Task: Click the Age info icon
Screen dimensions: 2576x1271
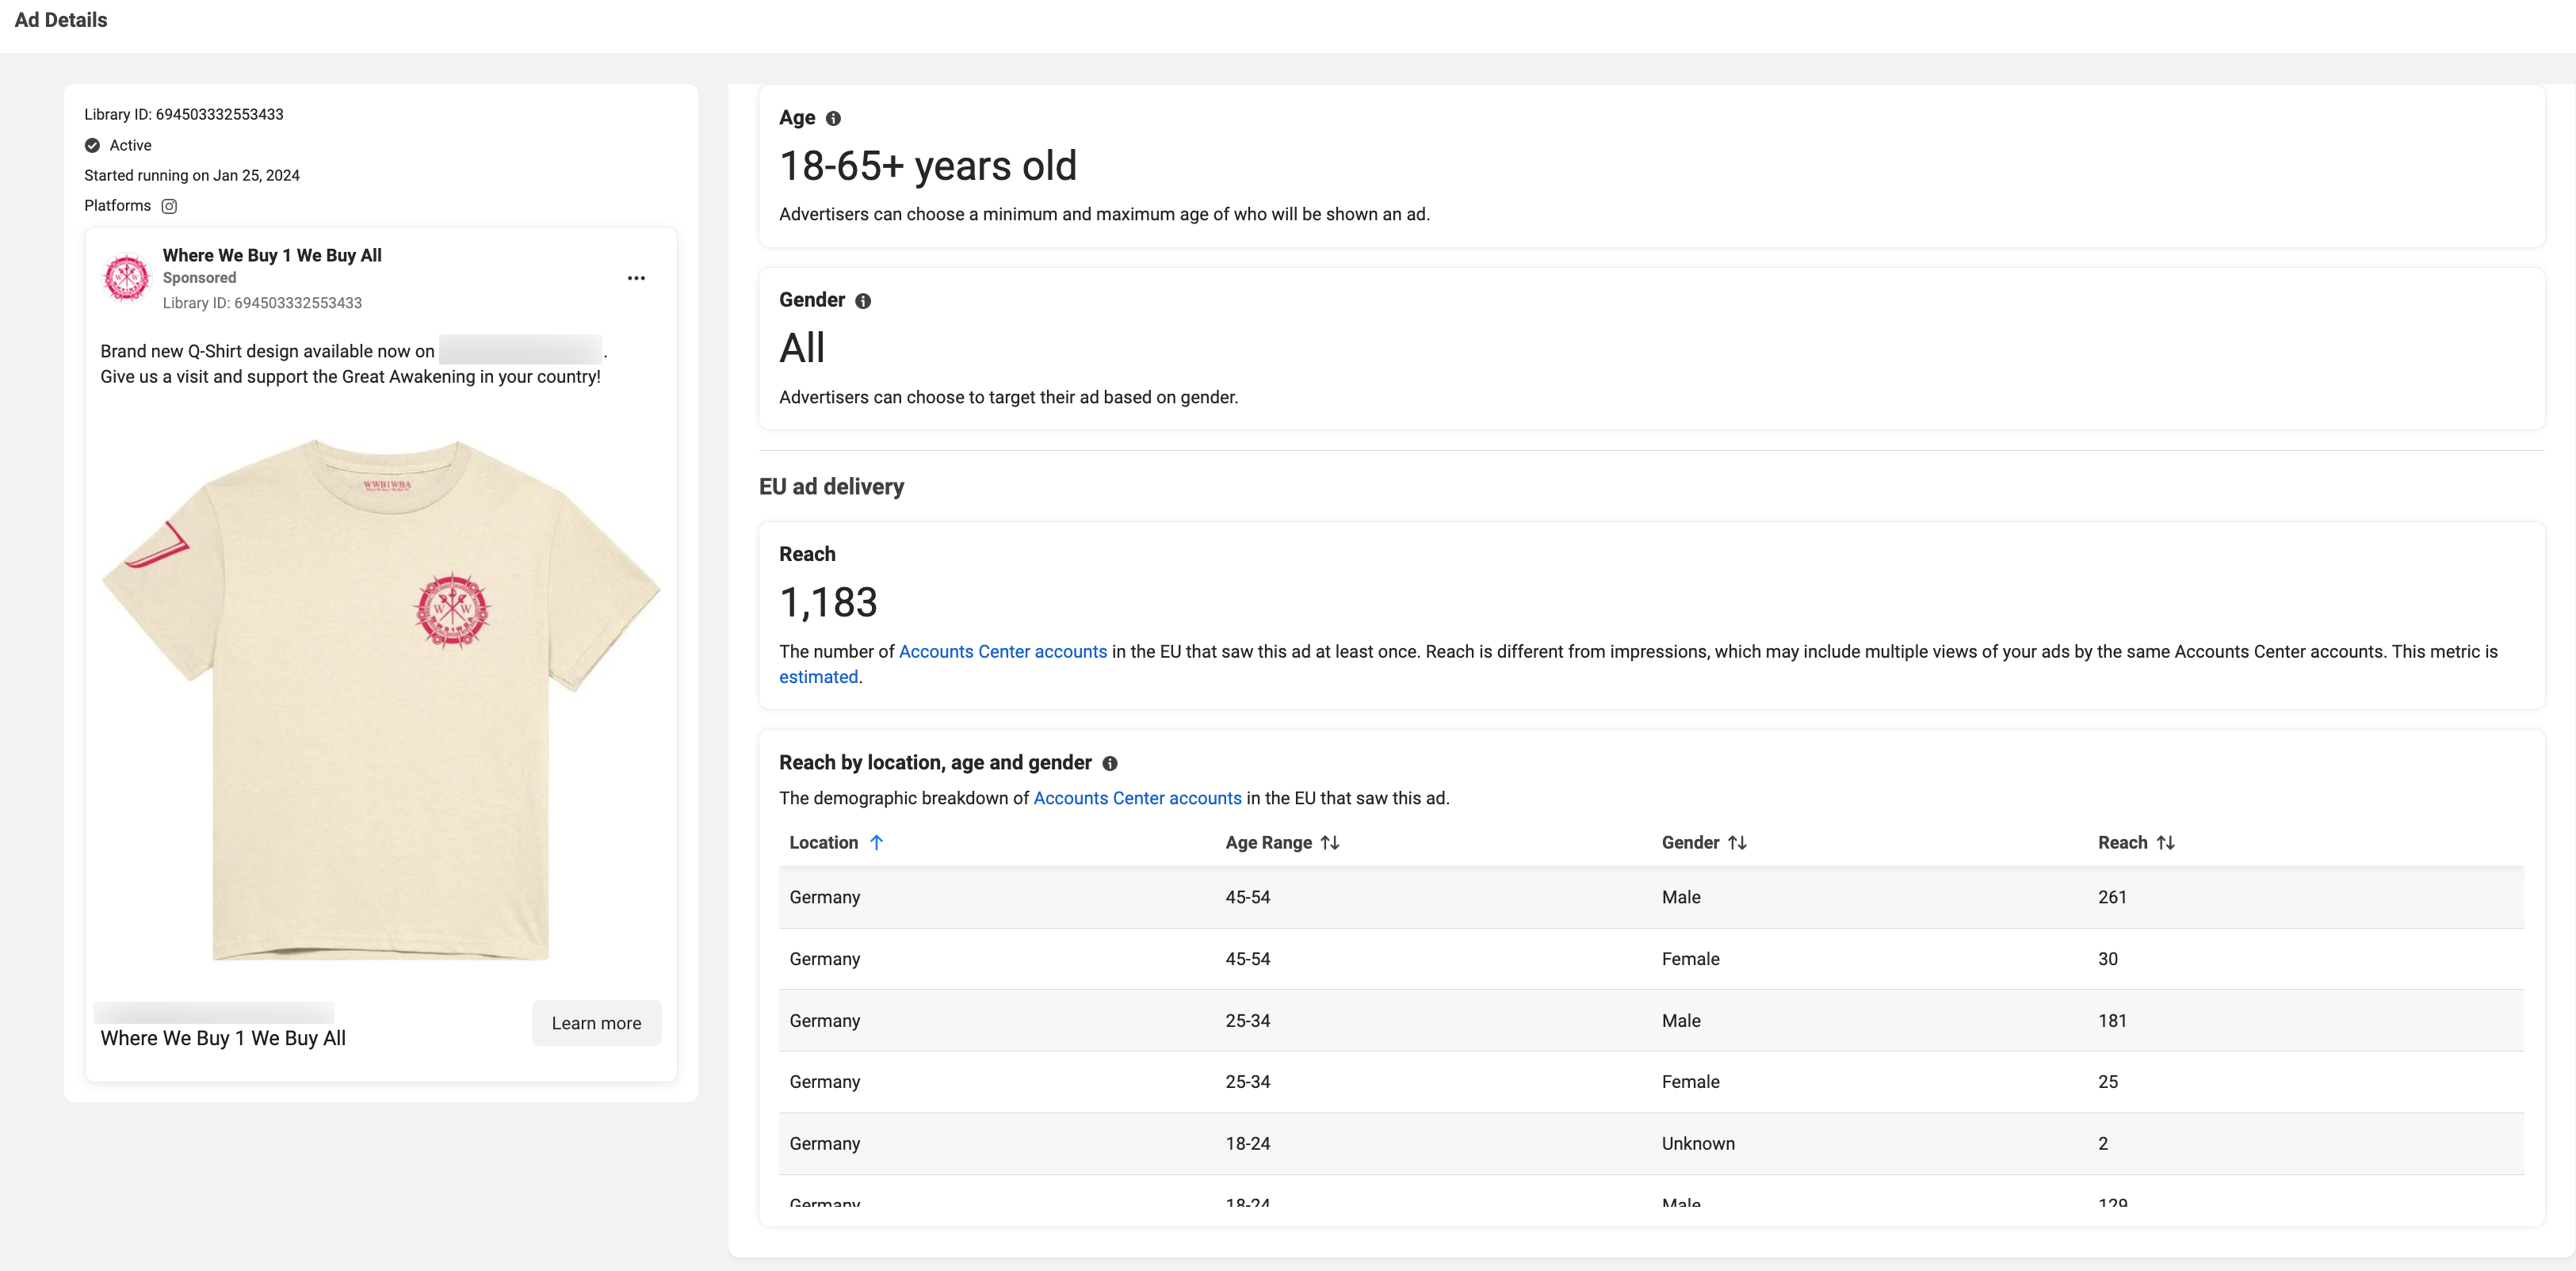Action: coord(833,118)
